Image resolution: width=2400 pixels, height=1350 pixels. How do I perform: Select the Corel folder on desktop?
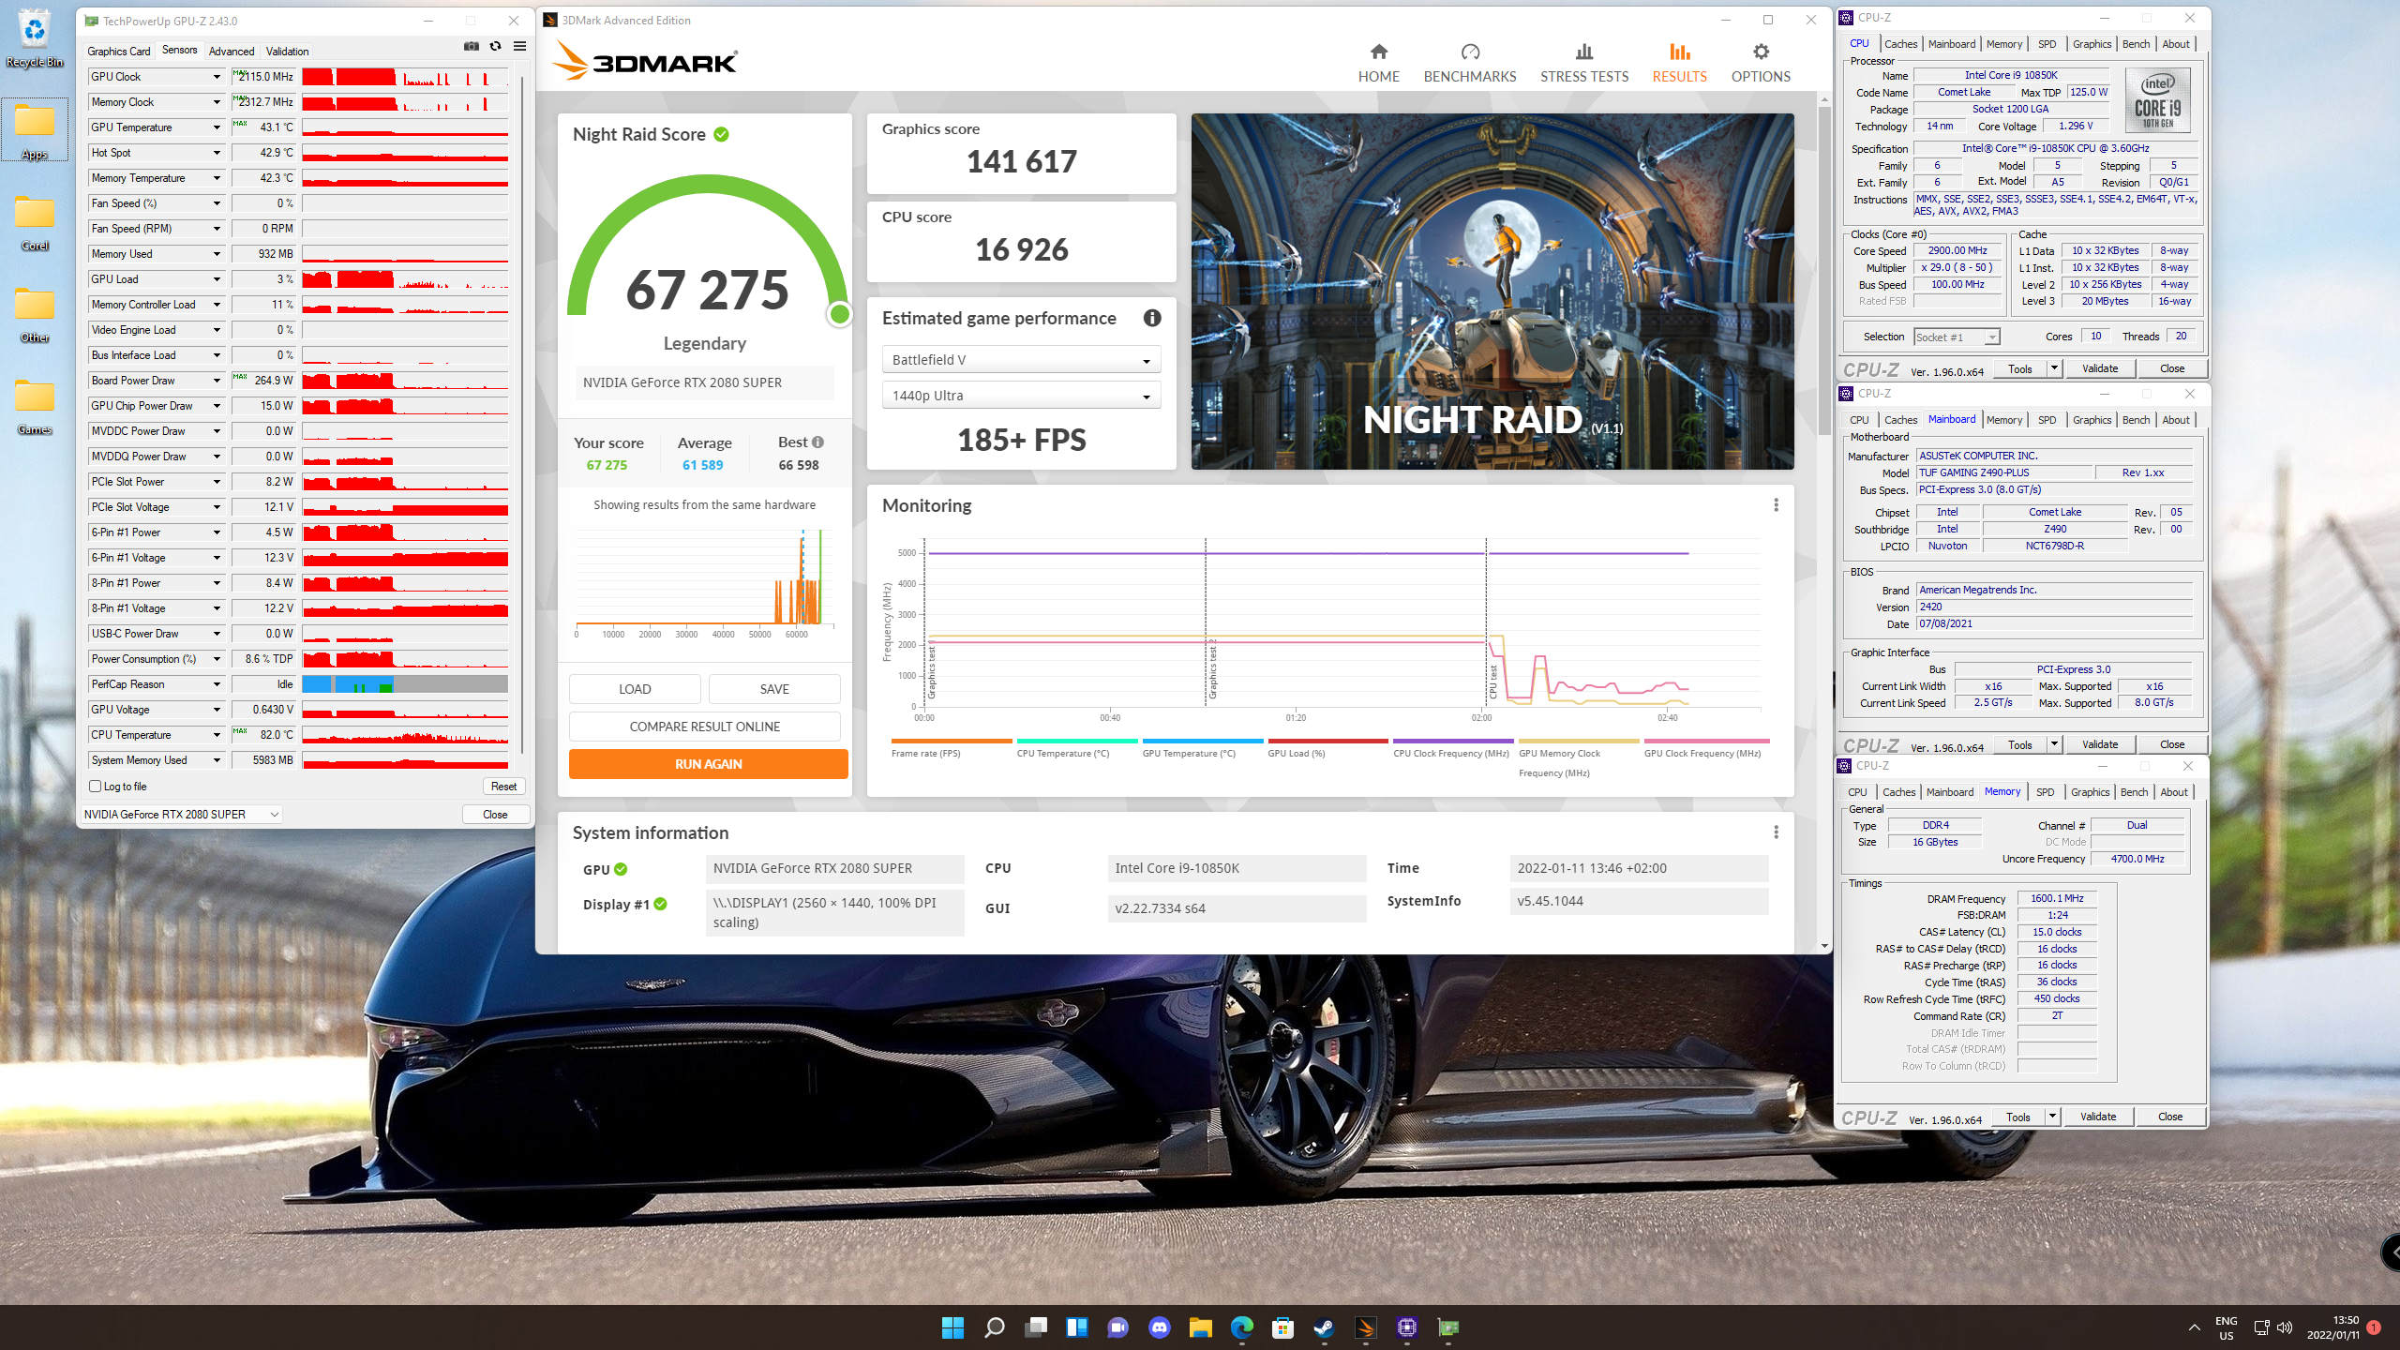(34, 222)
